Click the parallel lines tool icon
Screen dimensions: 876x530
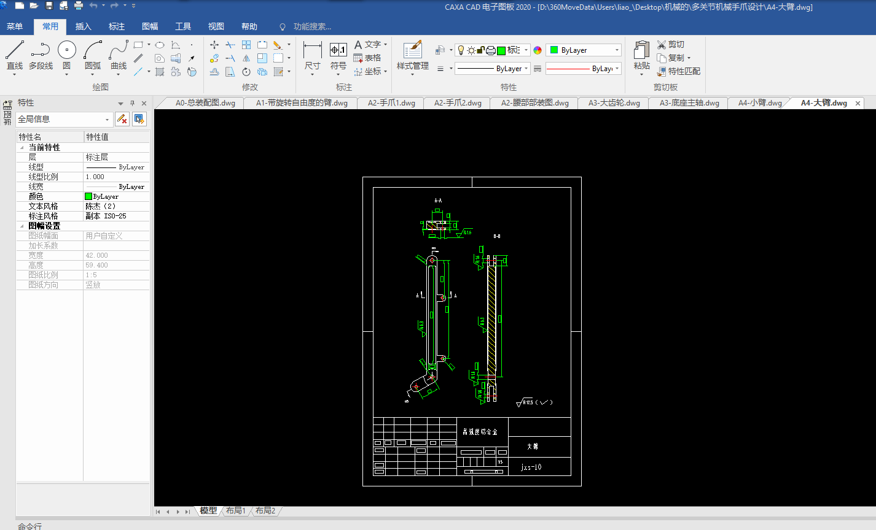138,58
